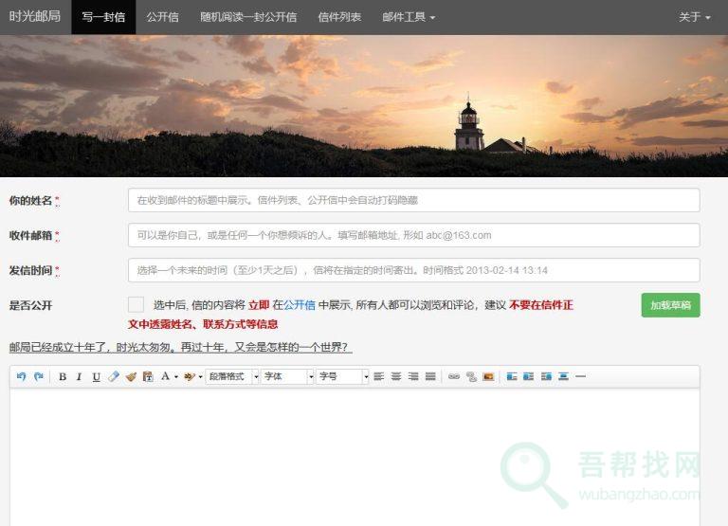
Task: Open the 字体 font dropdown
Action: click(287, 376)
